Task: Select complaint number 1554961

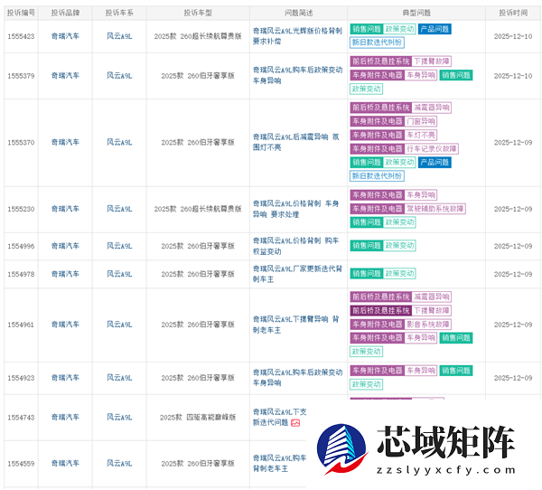Action: point(21,325)
